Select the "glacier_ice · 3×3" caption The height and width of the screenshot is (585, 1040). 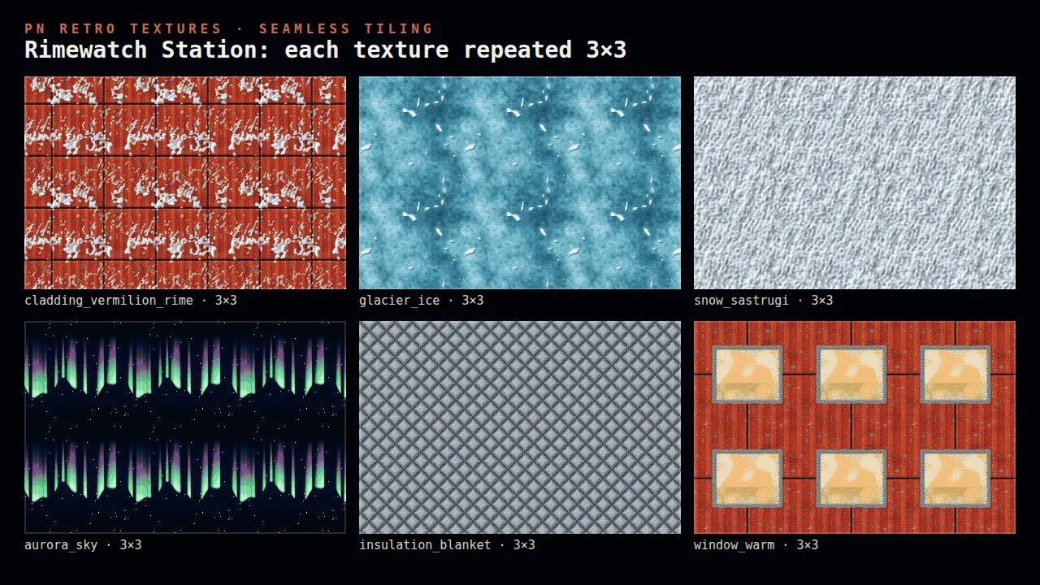point(422,301)
